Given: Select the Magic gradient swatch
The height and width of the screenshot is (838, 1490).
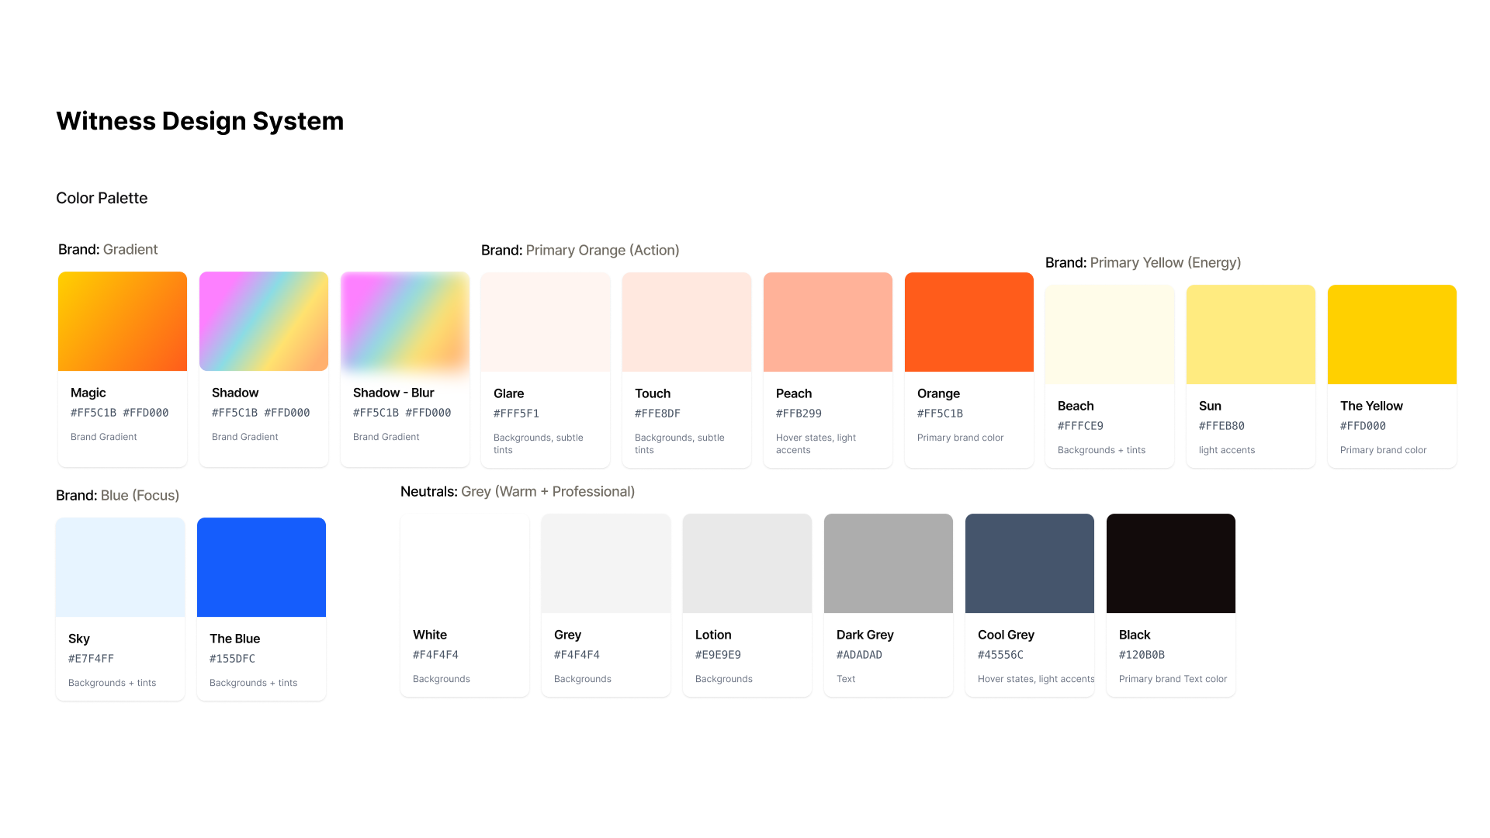Looking at the screenshot, I should [123, 321].
